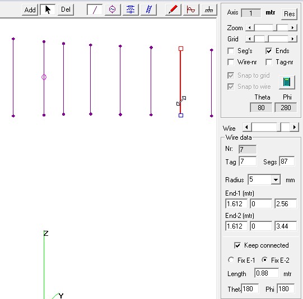Click the Radius value field
The width and height of the screenshot is (303, 299).
260,179
